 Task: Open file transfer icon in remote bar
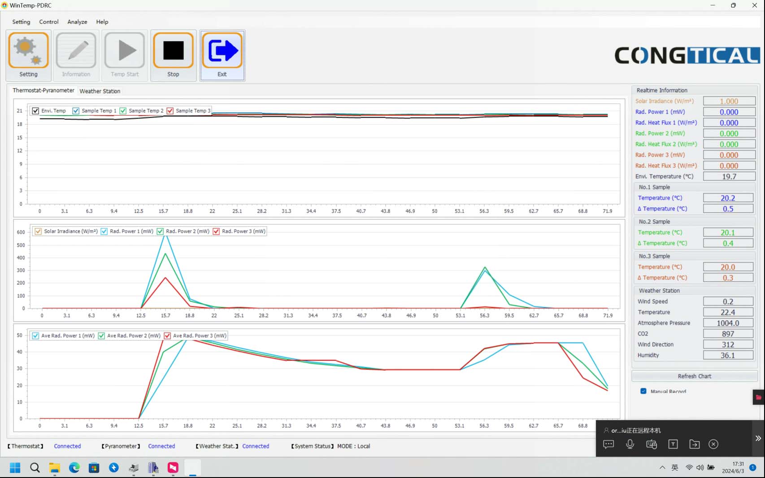(695, 444)
